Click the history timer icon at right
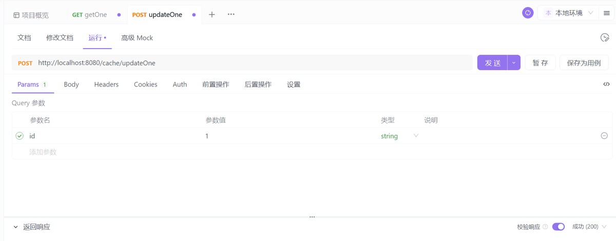Viewport: 616px width, 241px height. point(605,37)
